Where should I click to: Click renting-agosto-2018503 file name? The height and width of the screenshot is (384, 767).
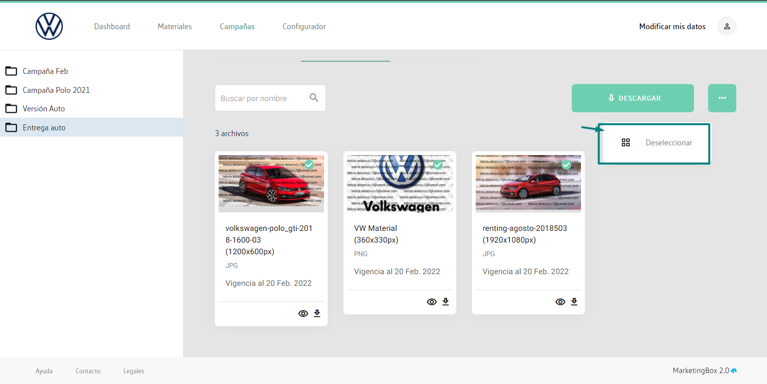point(524,234)
